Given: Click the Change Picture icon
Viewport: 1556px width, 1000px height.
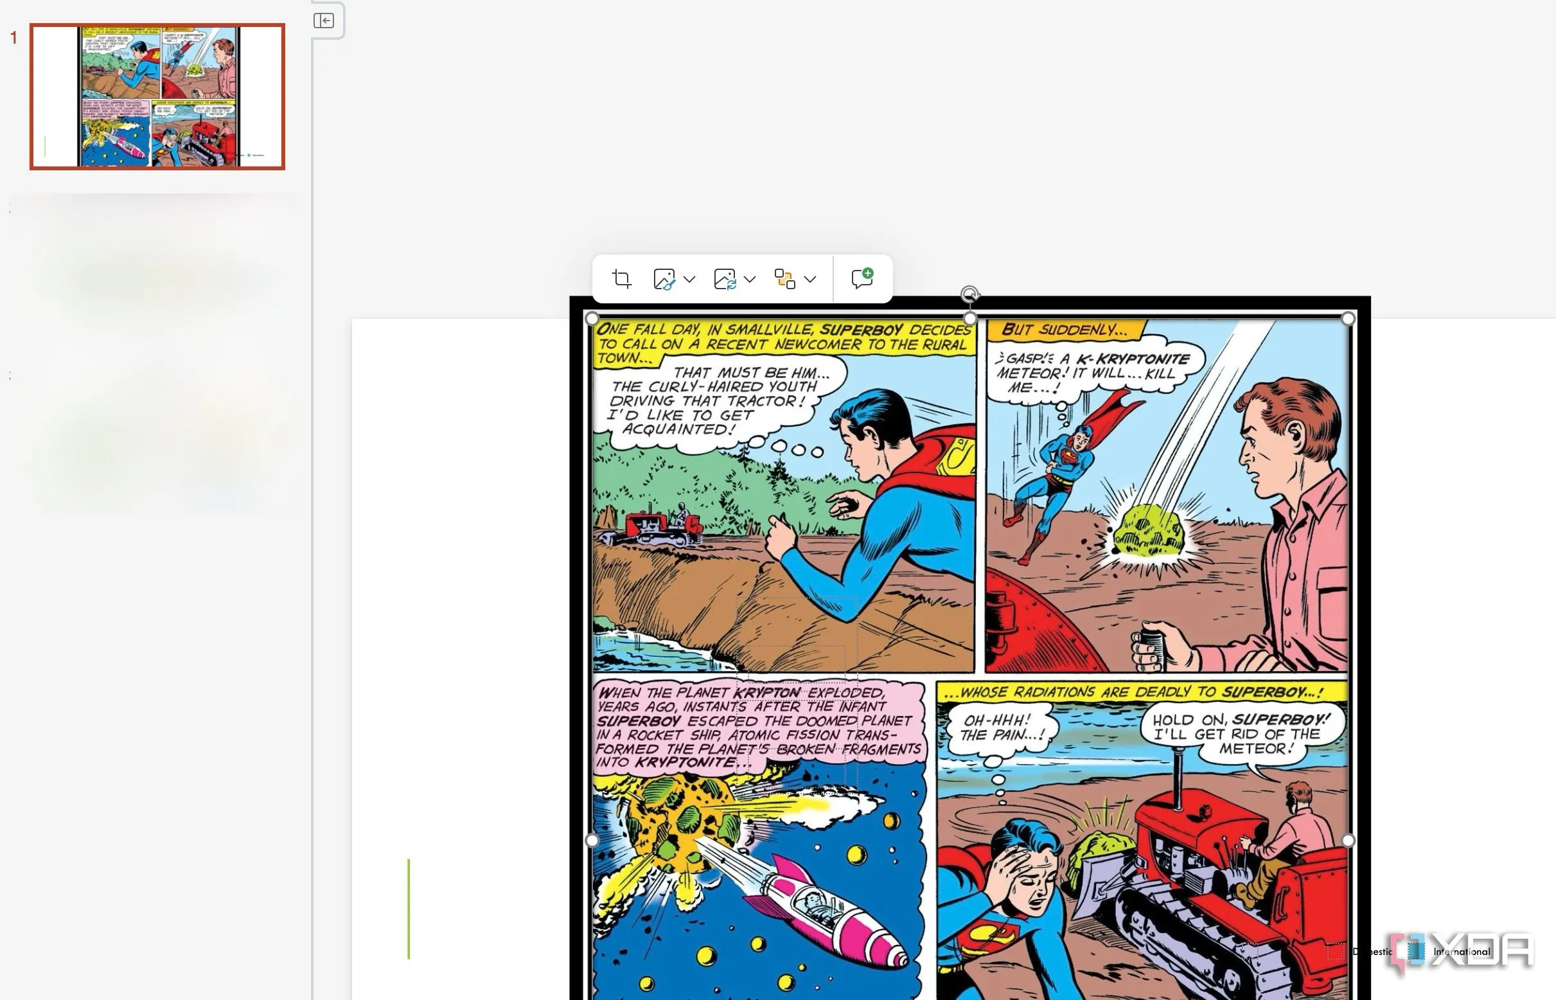Looking at the screenshot, I should [x=725, y=279].
